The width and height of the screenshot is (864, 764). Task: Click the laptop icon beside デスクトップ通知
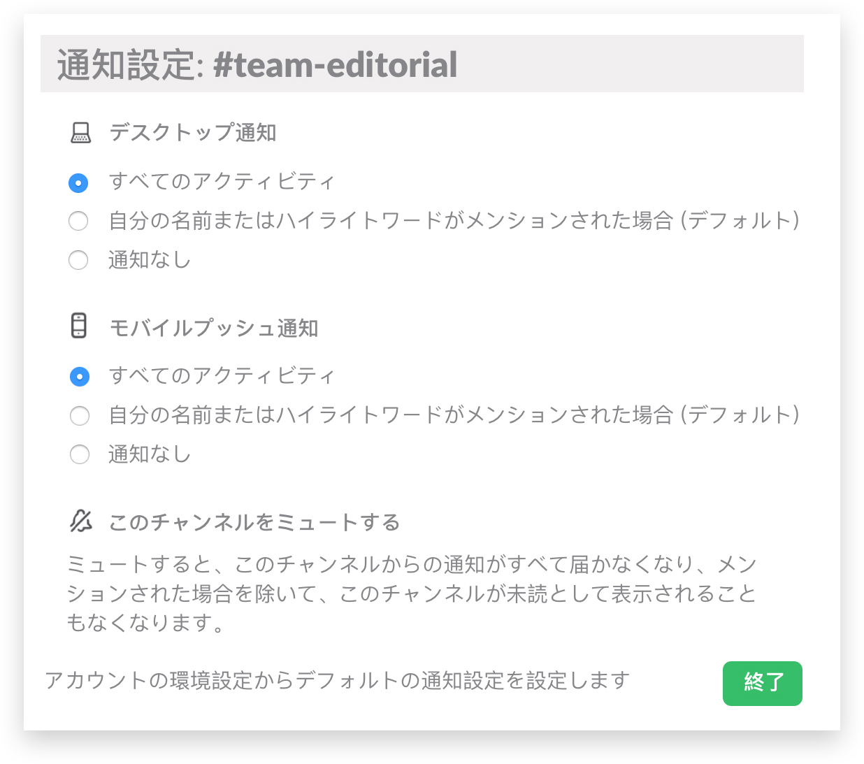click(81, 133)
